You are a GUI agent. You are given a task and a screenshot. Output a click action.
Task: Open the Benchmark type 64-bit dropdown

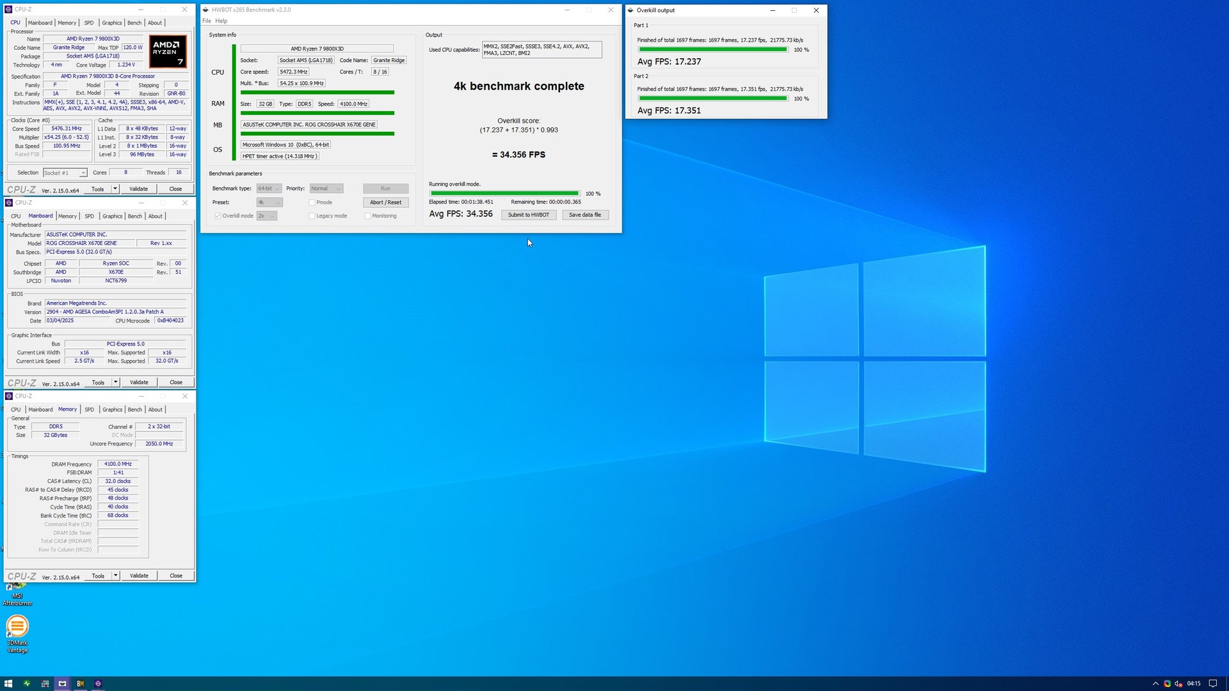tap(269, 189)
